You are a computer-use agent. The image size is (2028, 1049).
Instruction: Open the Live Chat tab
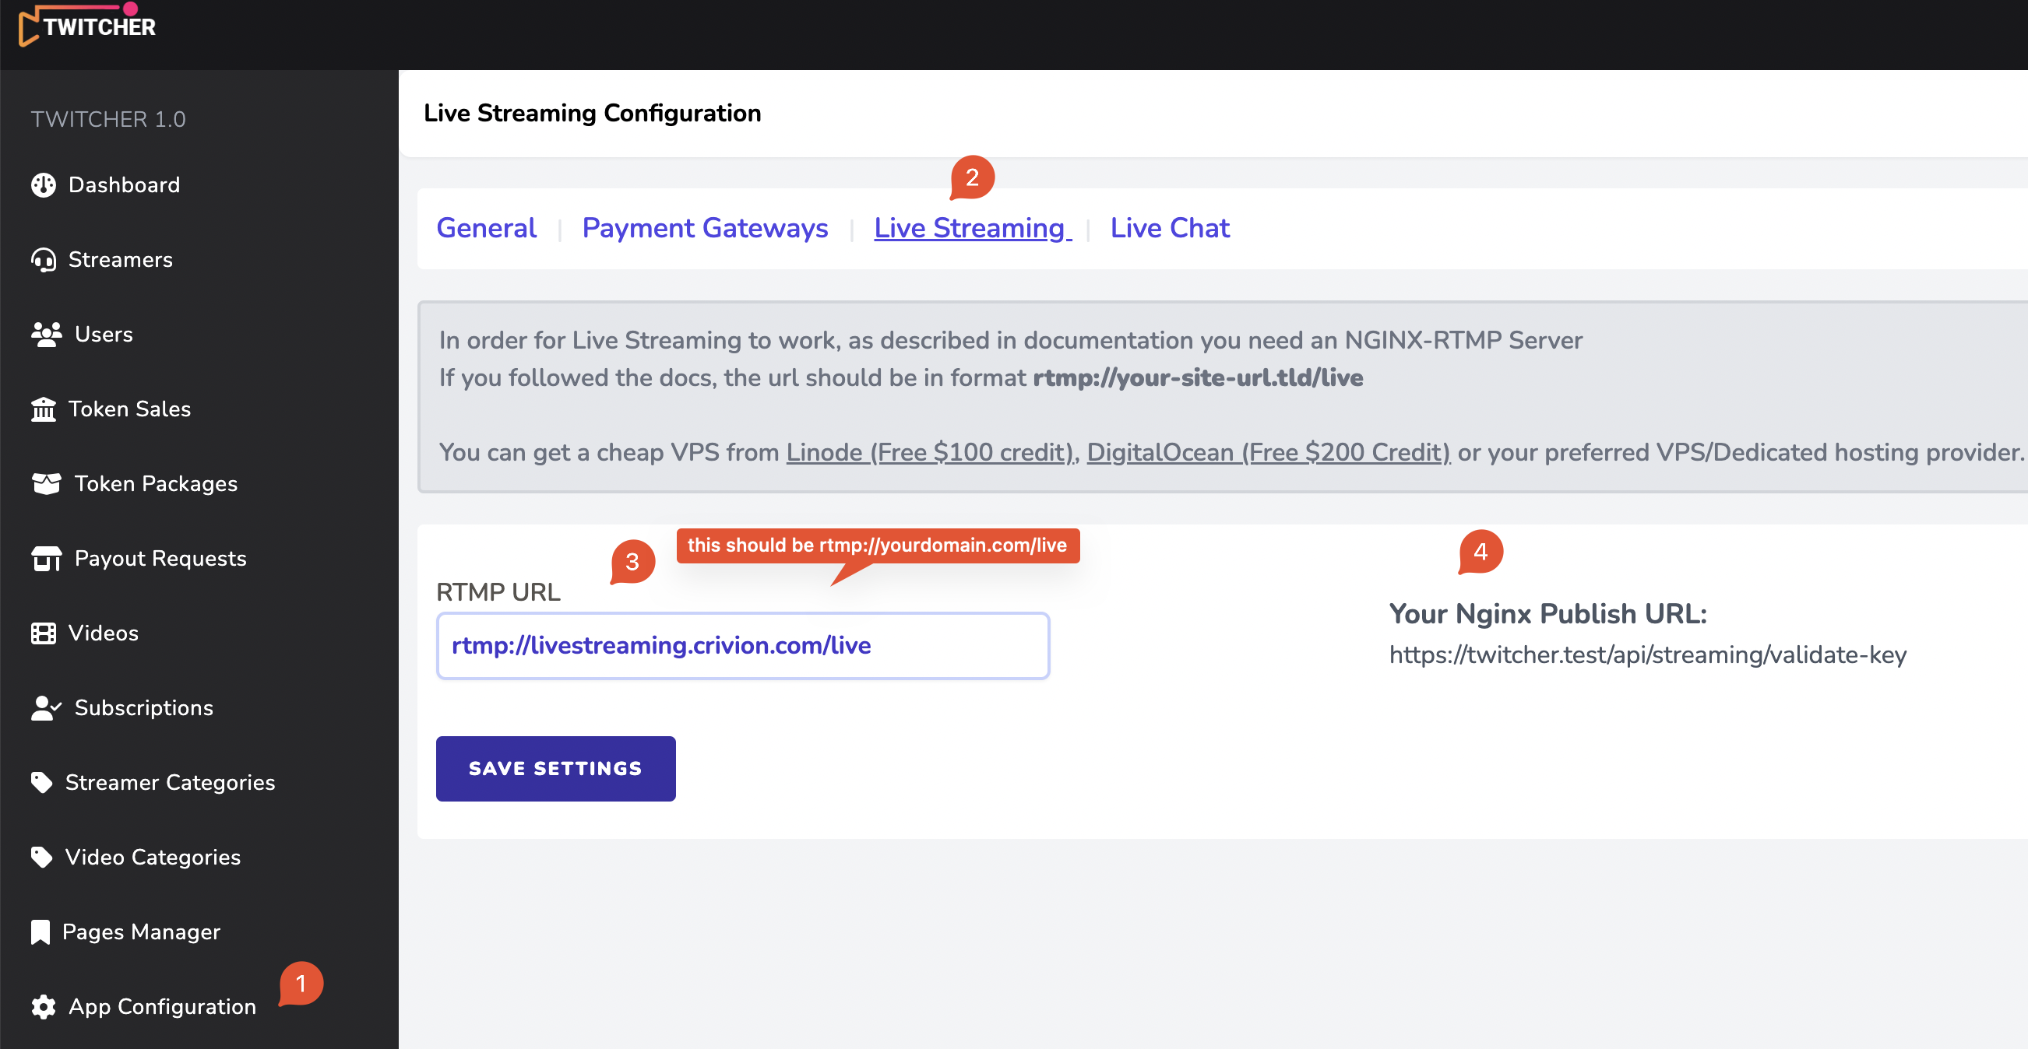click(1169, 228)
